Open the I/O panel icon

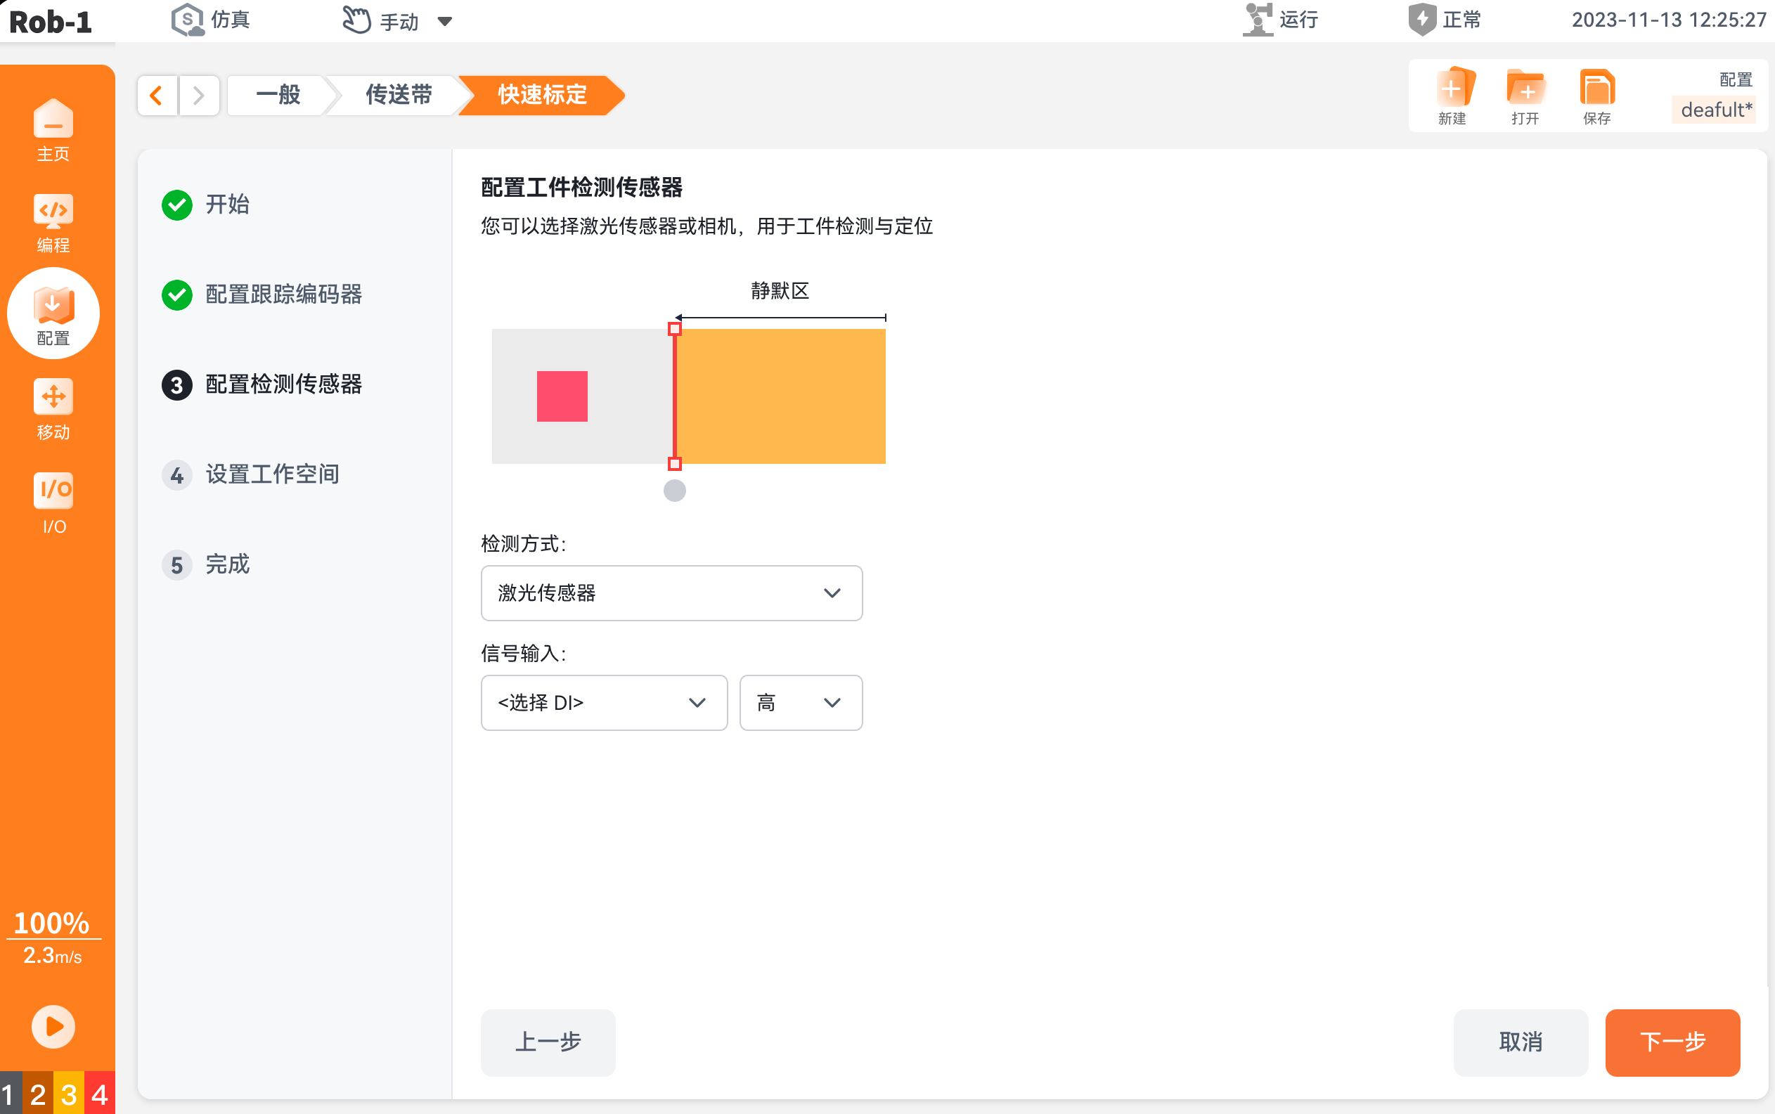tap(53, 491)
